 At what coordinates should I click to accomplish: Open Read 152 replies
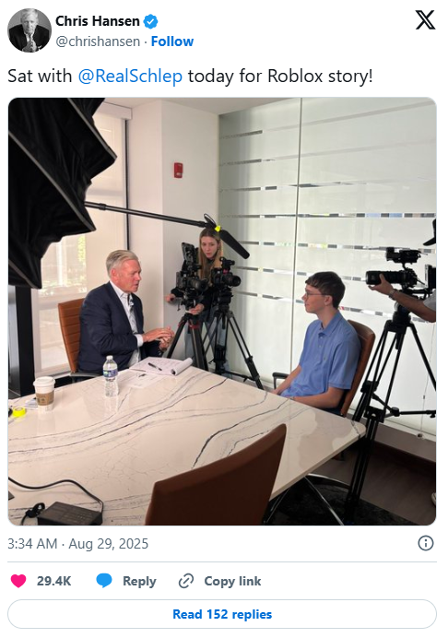coord(222,614)
